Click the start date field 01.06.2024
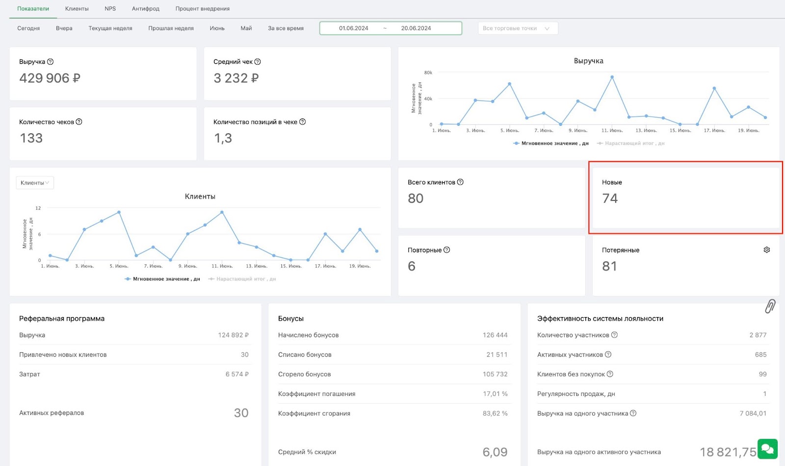 coord(353,28)
